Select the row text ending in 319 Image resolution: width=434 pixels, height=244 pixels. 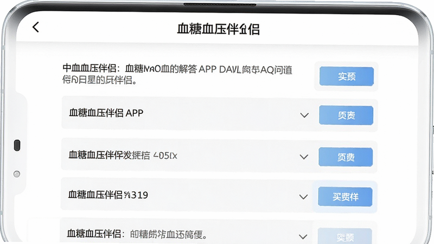coord(108,195)
